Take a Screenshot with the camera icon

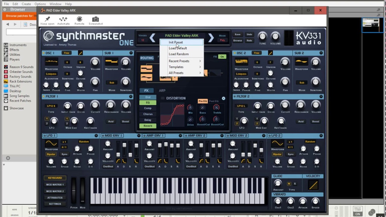click(95, 19)
